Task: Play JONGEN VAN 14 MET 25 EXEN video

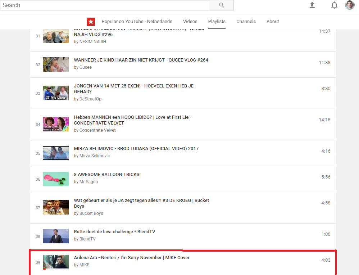Action: tap(134, 89)
